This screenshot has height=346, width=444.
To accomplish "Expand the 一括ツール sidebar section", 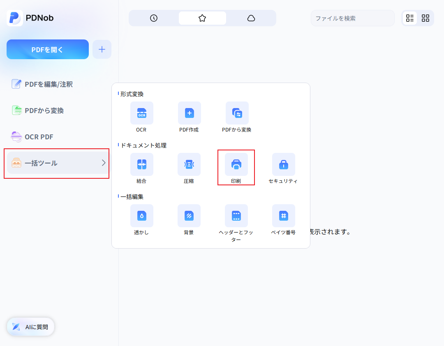I will [56, 164].
